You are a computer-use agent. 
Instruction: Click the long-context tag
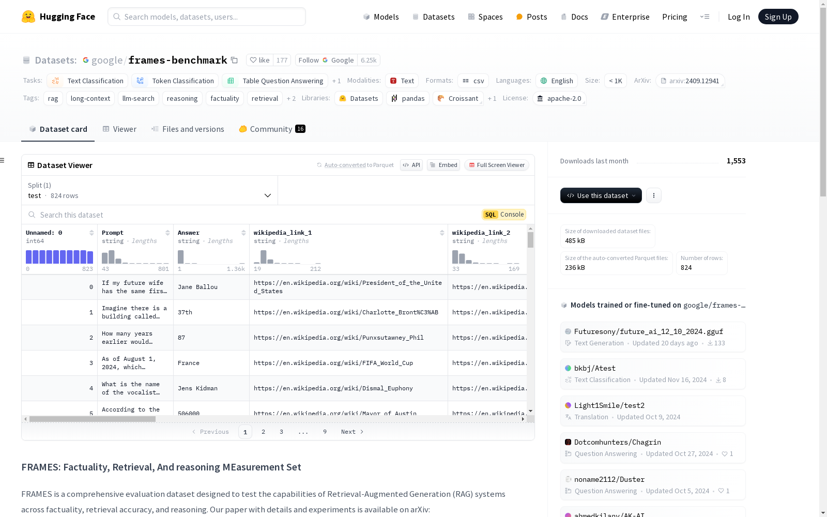point(90,98)
